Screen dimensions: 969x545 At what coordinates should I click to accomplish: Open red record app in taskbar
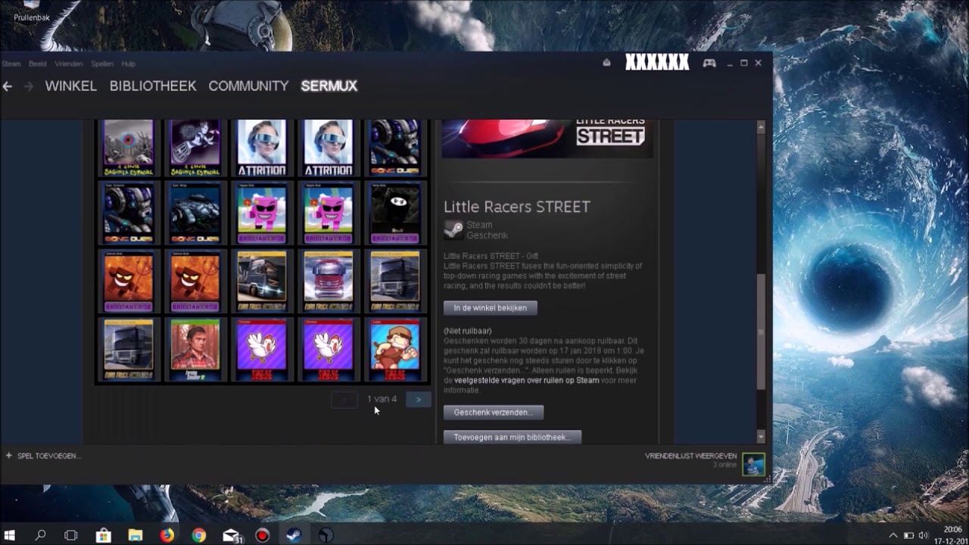point(262,535)
